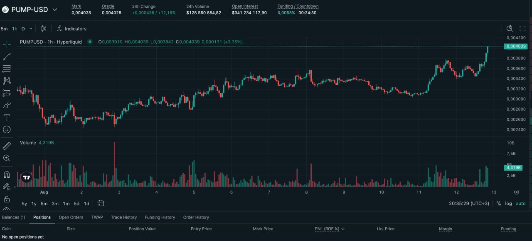Open the Order History tab
Viewport: 532px width, 241px height.
[196, 217]
